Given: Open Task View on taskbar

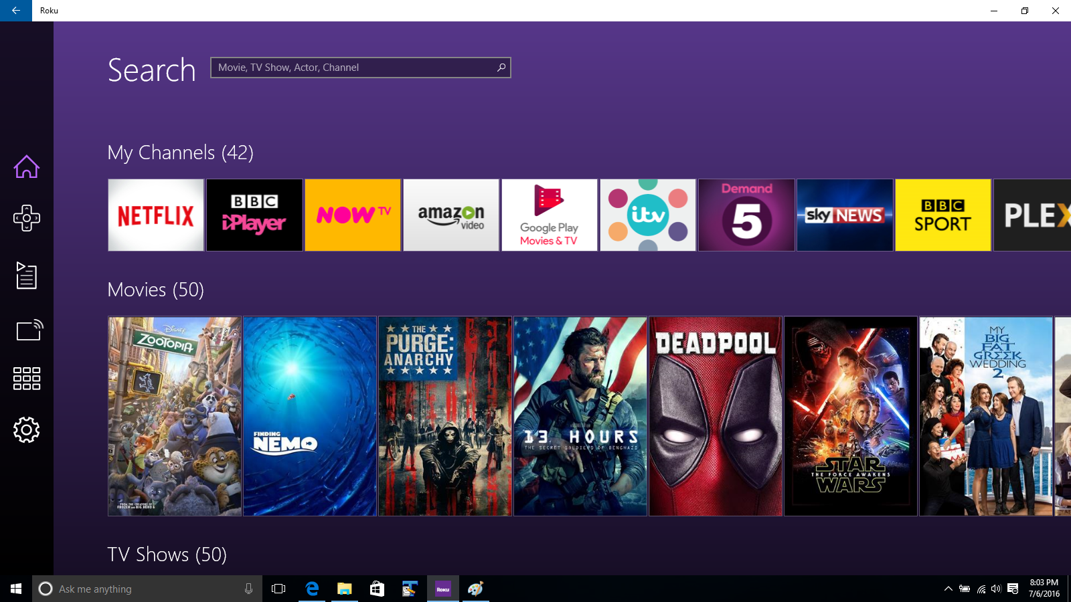Looking at the screenshot, I should [x=278, y=589].
